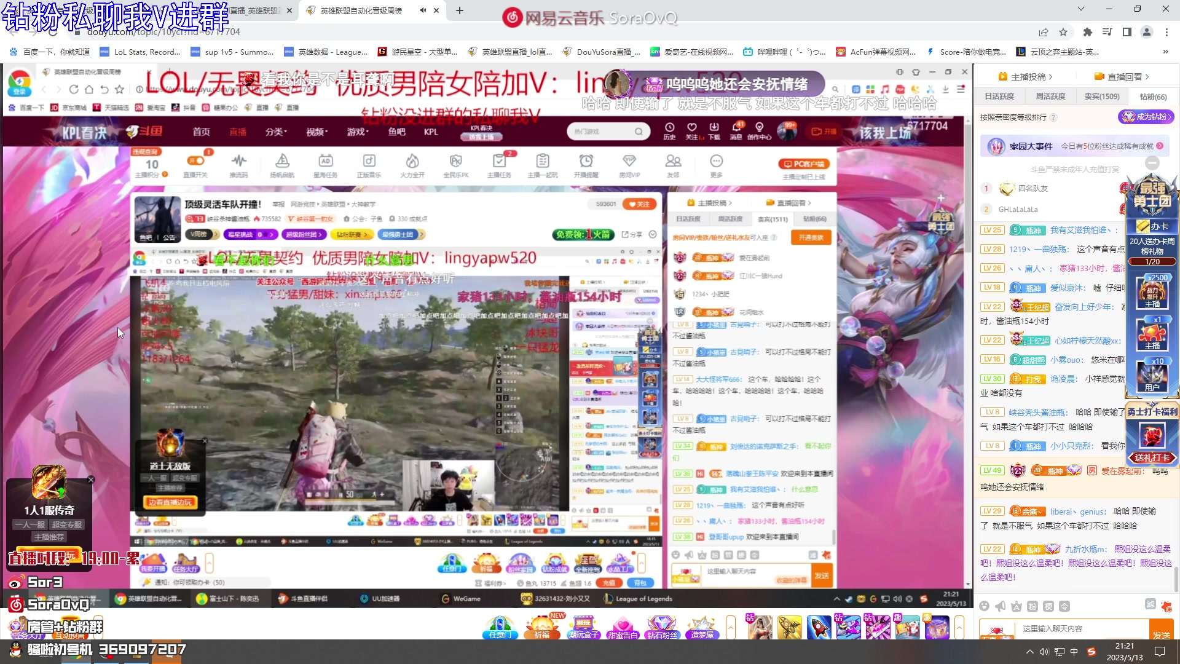The width and height of the screenshot is (1180, 664).
Task: Open the 'sup 1v5 - Summo...' bookmark
Action: point(233,52)
